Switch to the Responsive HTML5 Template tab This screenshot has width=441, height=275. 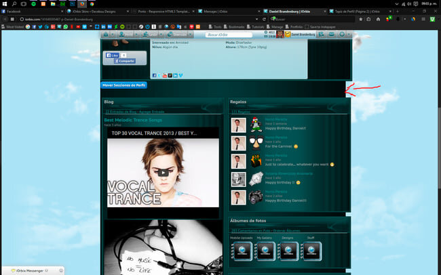click(x=164, y=12)
